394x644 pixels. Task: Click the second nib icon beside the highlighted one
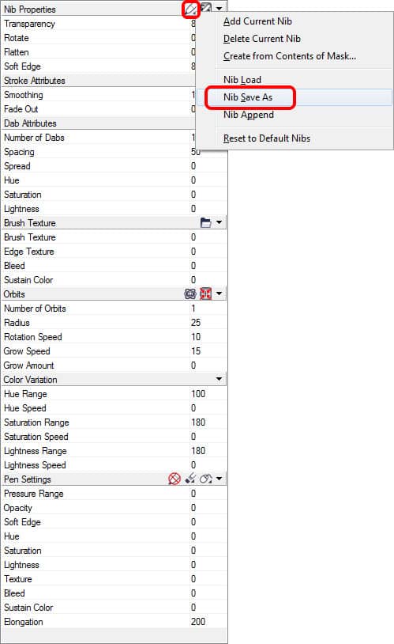pyautogui.click(x=206, y=9)
